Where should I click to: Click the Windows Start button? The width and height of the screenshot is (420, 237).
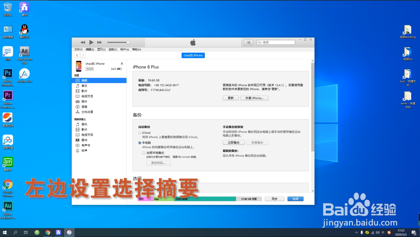pyautogui.click(x=5, y=232)
